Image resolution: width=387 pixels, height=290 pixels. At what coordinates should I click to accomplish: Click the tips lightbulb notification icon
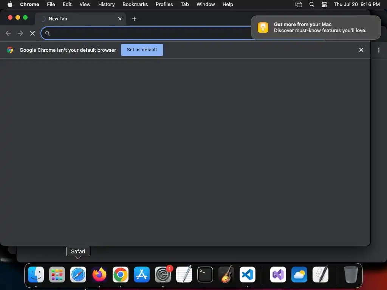pos(263,27)
